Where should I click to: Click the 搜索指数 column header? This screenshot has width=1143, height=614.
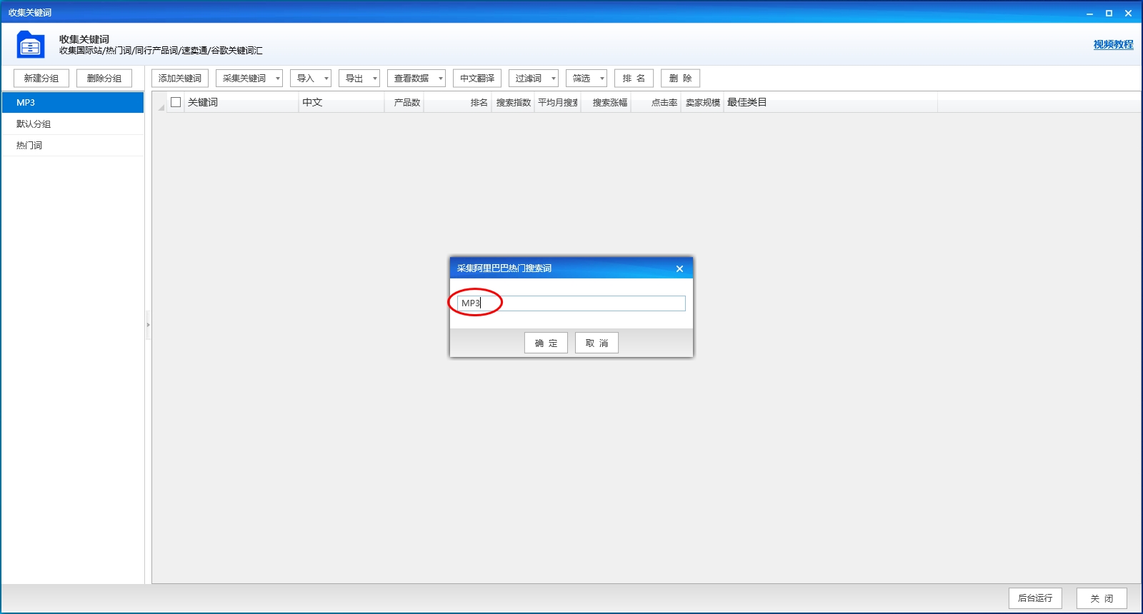(x=513, y=102)
